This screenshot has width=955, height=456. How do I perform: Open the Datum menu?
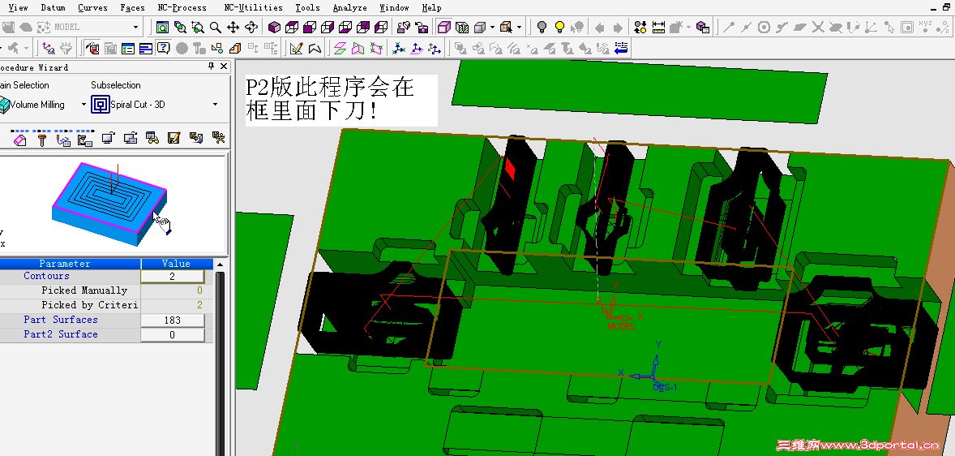(53, 8)
